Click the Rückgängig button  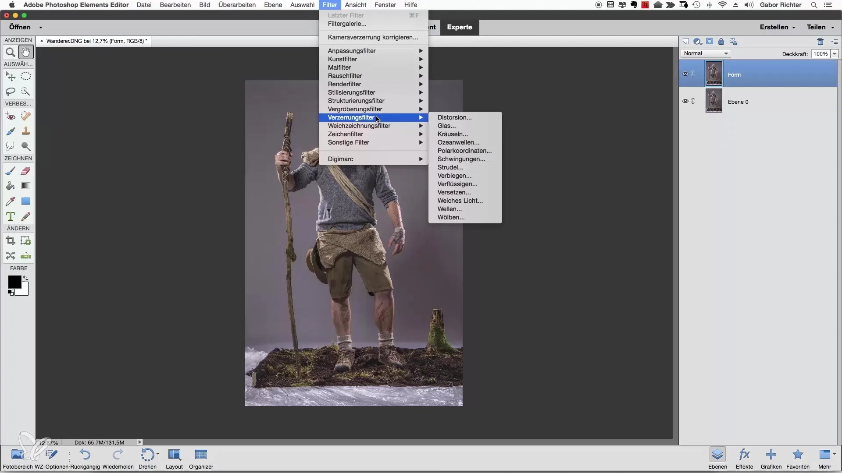(85, 459)
